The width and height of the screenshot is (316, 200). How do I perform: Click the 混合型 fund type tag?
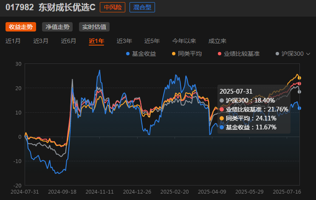(x=142, y=7)
